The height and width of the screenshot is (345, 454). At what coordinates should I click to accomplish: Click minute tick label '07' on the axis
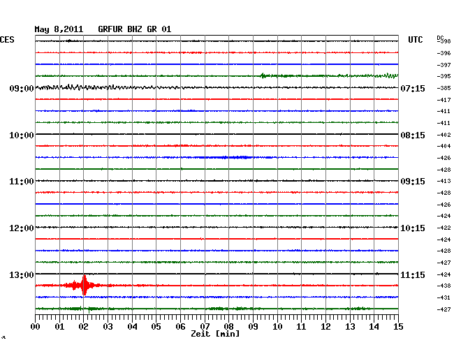click(x=205, y=327)
